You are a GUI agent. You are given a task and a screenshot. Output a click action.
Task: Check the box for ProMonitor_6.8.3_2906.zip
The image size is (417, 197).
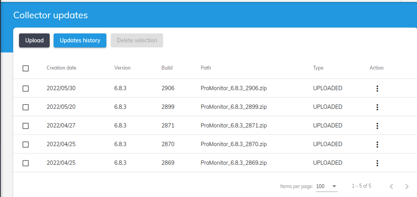click(x=26, y=89)
